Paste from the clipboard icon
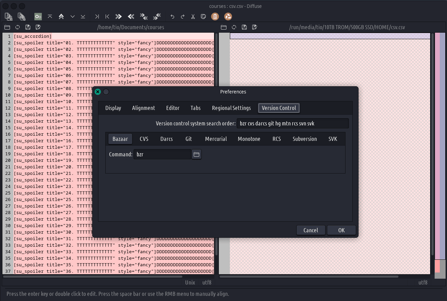This screenshot has width=447, height=301. pos(215,16)
